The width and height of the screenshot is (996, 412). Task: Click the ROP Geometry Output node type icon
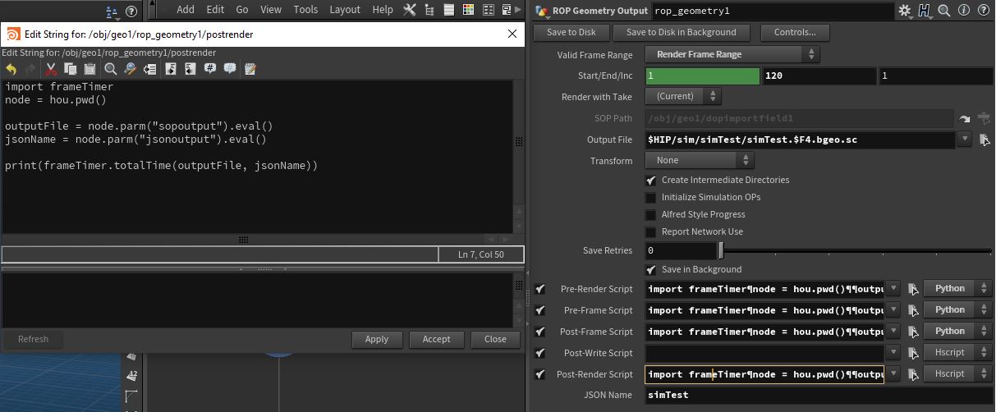[542, 11]
